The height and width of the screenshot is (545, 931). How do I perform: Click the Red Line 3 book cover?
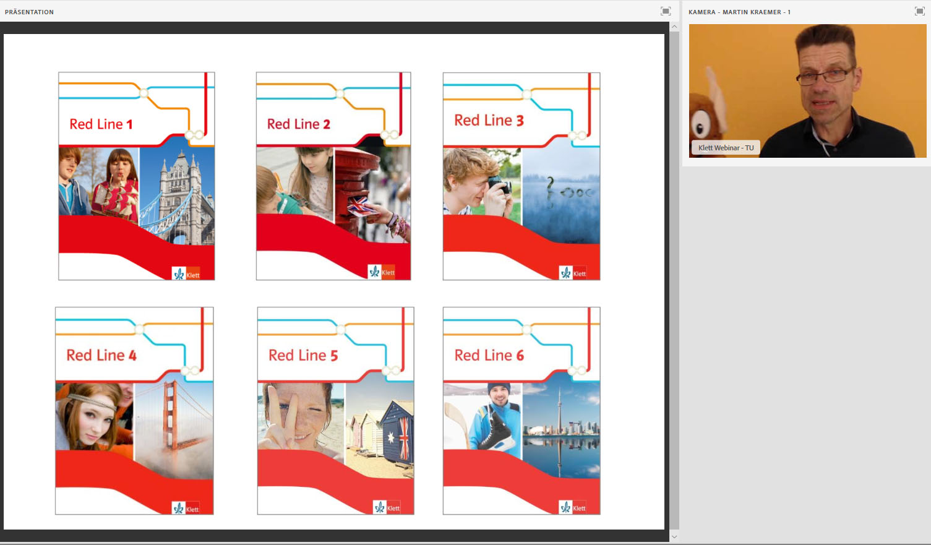click(521, 176)
